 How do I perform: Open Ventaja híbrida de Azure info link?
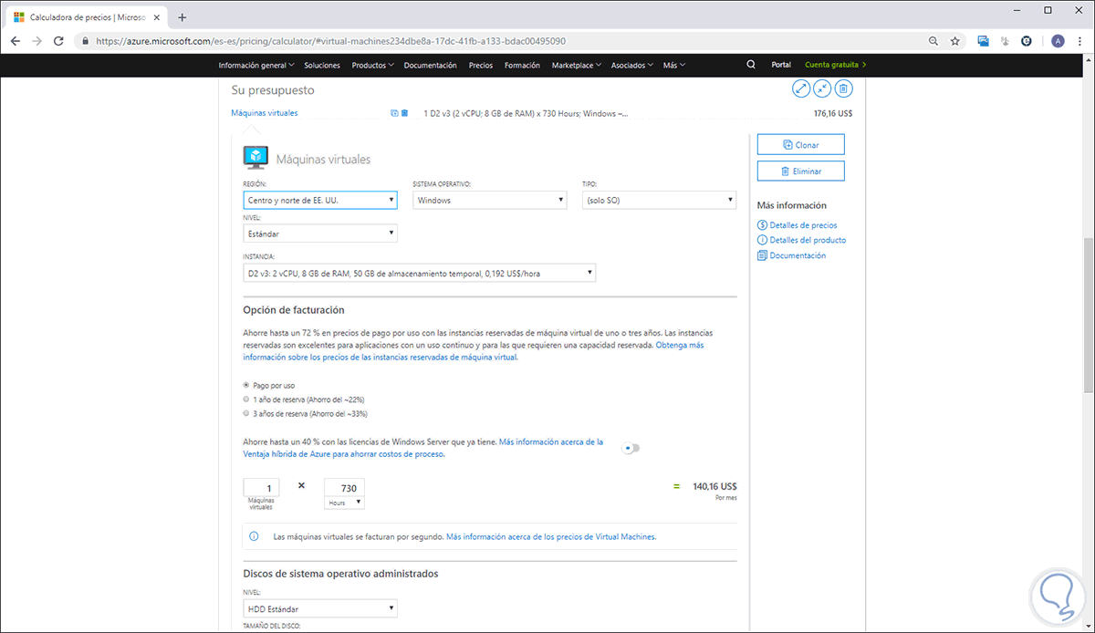[422, 447]
